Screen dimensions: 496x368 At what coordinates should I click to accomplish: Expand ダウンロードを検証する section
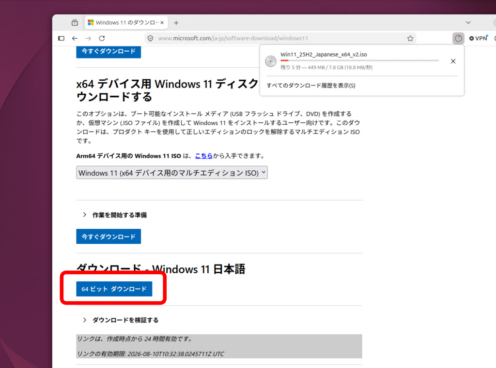(x=121, y=320)
